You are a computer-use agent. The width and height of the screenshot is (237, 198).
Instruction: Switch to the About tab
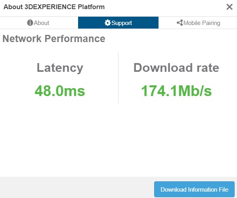[39, 23]
